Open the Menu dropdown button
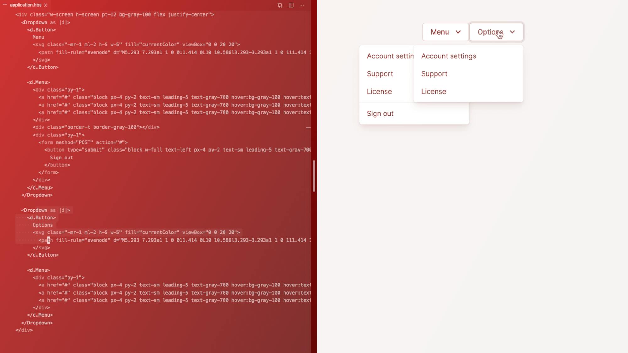 (445, 32)
